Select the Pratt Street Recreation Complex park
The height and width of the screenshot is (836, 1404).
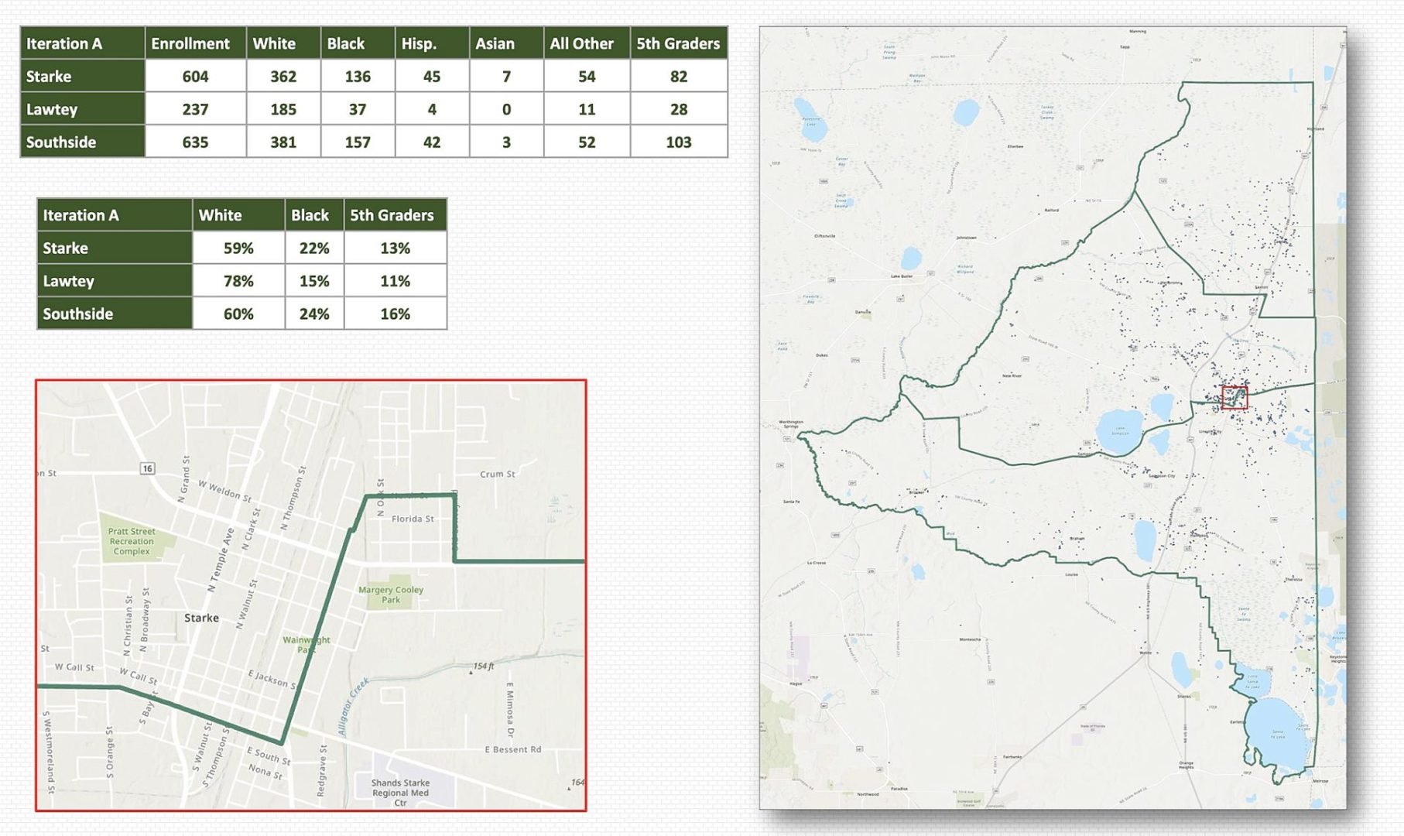click(x=132, y=541)
